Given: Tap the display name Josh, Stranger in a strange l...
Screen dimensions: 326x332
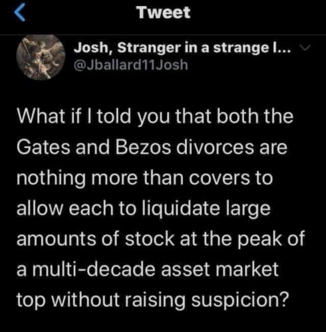Looking at the screenshot, I should coord(182,48).
